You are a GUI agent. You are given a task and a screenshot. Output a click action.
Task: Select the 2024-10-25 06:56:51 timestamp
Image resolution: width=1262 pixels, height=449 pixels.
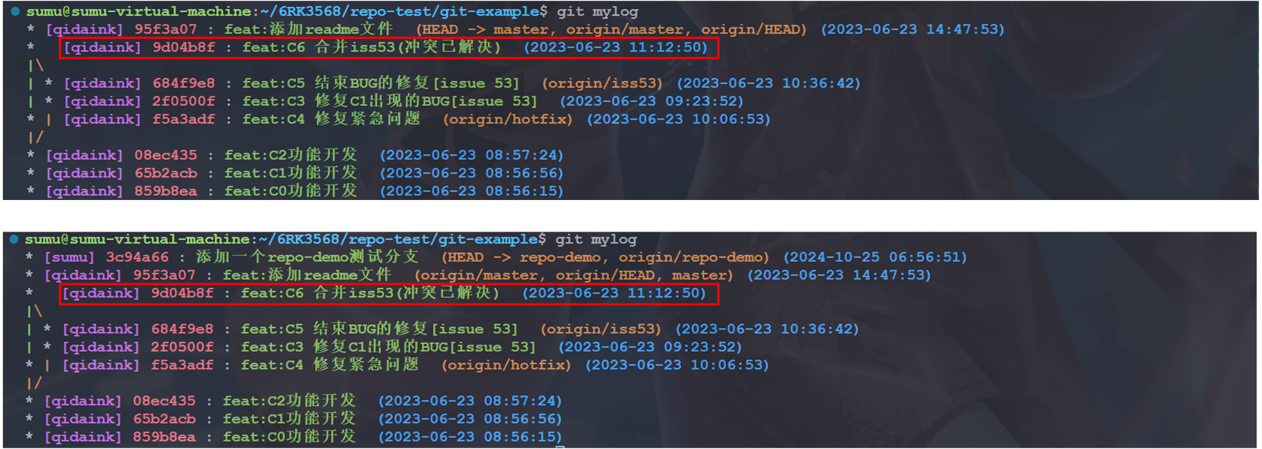[x=875, y=257]
